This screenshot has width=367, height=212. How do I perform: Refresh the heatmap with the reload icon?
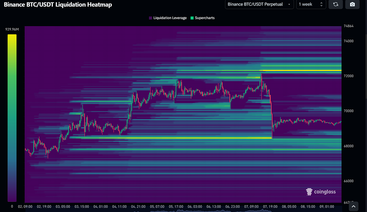pyautogui.click(x=336, y=4)
